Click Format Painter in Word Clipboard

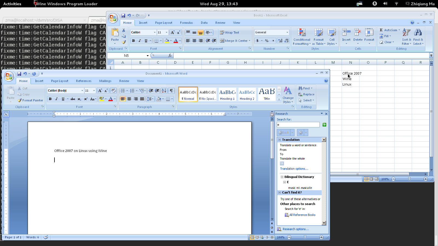[x=30, y=100]
